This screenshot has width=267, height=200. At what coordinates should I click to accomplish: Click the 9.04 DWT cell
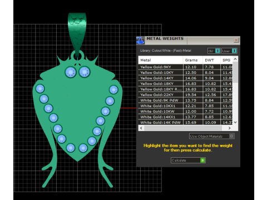point(211,78)
